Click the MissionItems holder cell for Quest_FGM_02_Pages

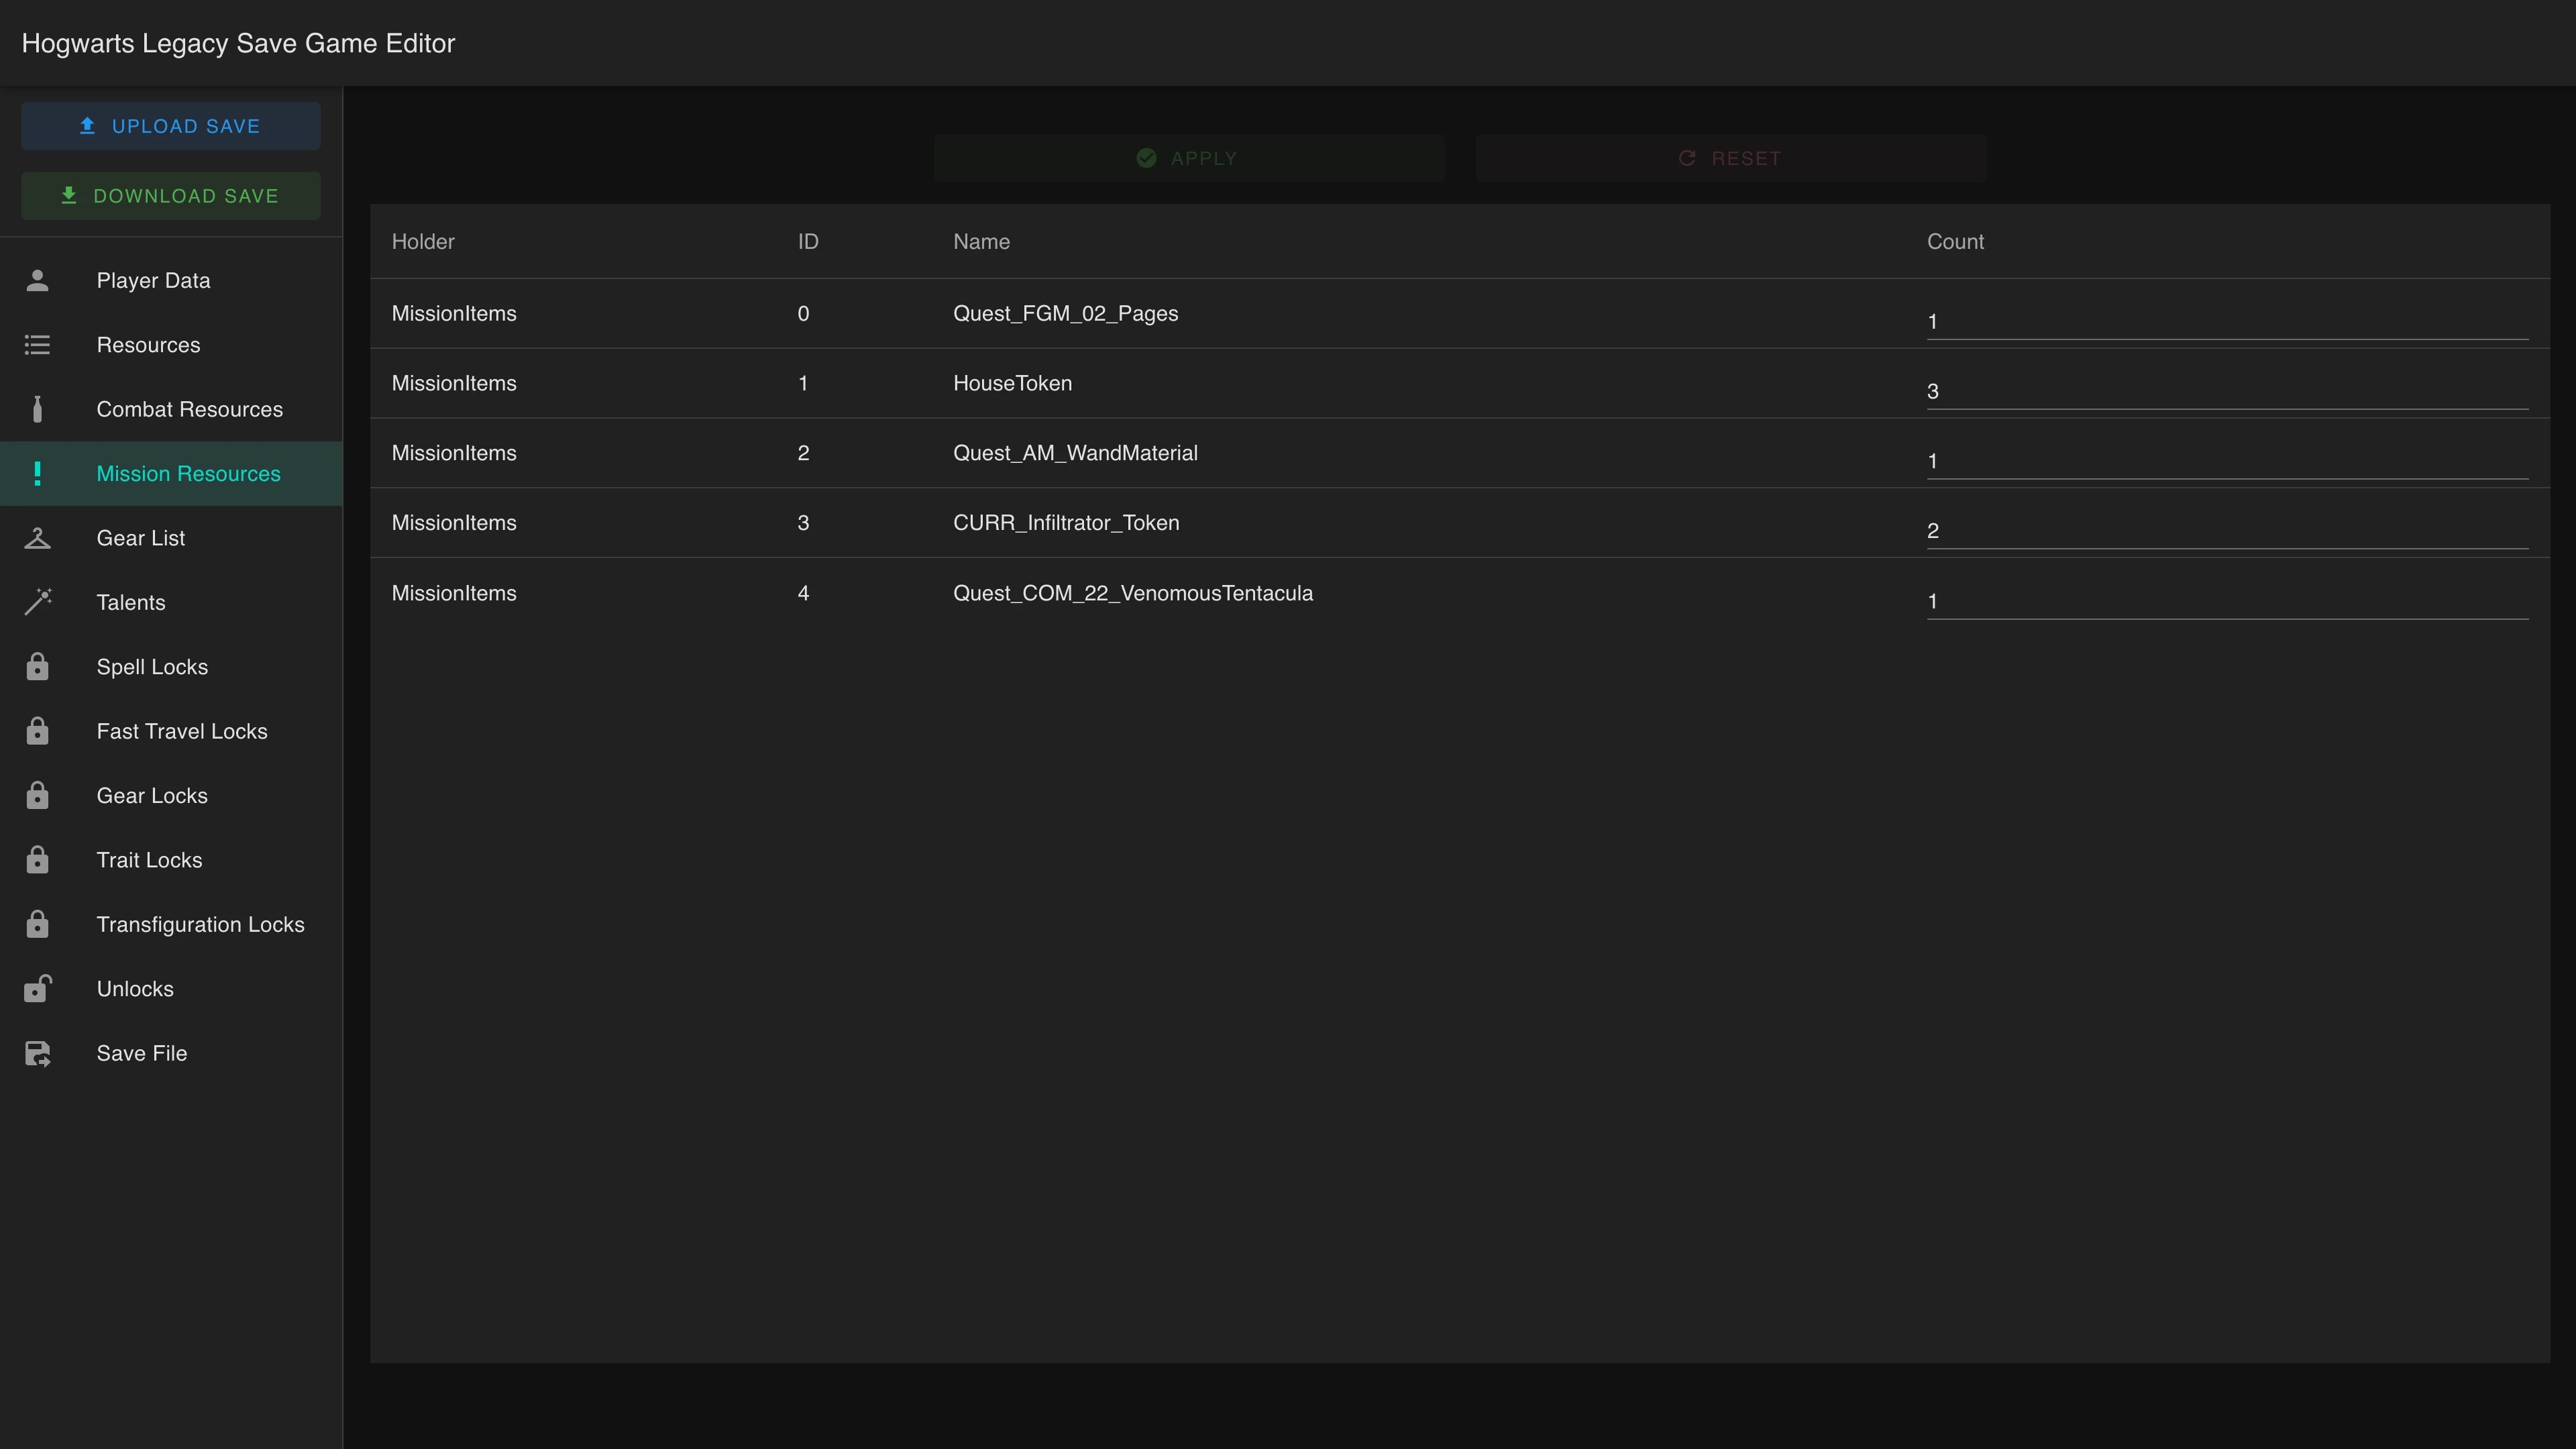coord(454,314)
